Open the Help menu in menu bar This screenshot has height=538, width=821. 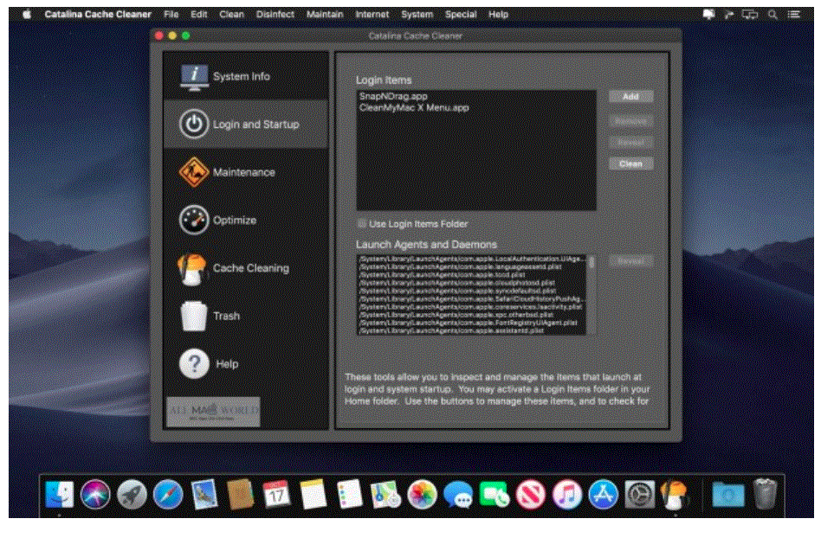click(498, 14)
